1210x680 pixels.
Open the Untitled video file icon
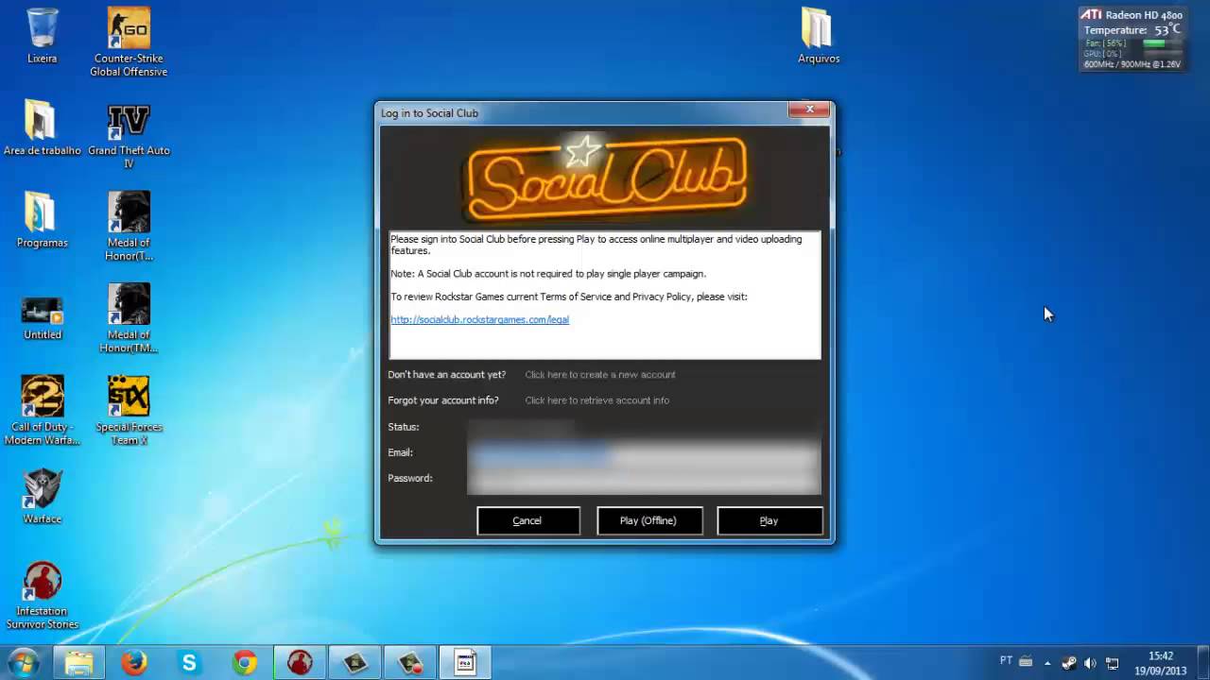point(42,318)
